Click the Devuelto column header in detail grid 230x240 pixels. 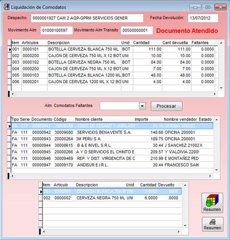click(166, 185)
